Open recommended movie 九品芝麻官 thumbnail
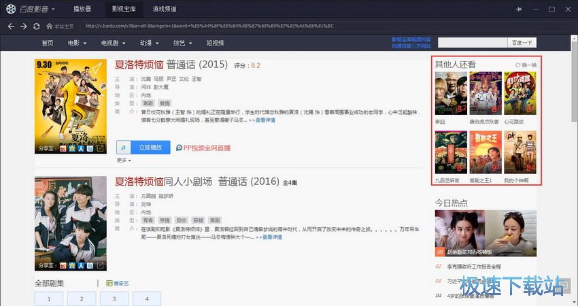Viewport: 578px width, 306px height. coord(451,152)
